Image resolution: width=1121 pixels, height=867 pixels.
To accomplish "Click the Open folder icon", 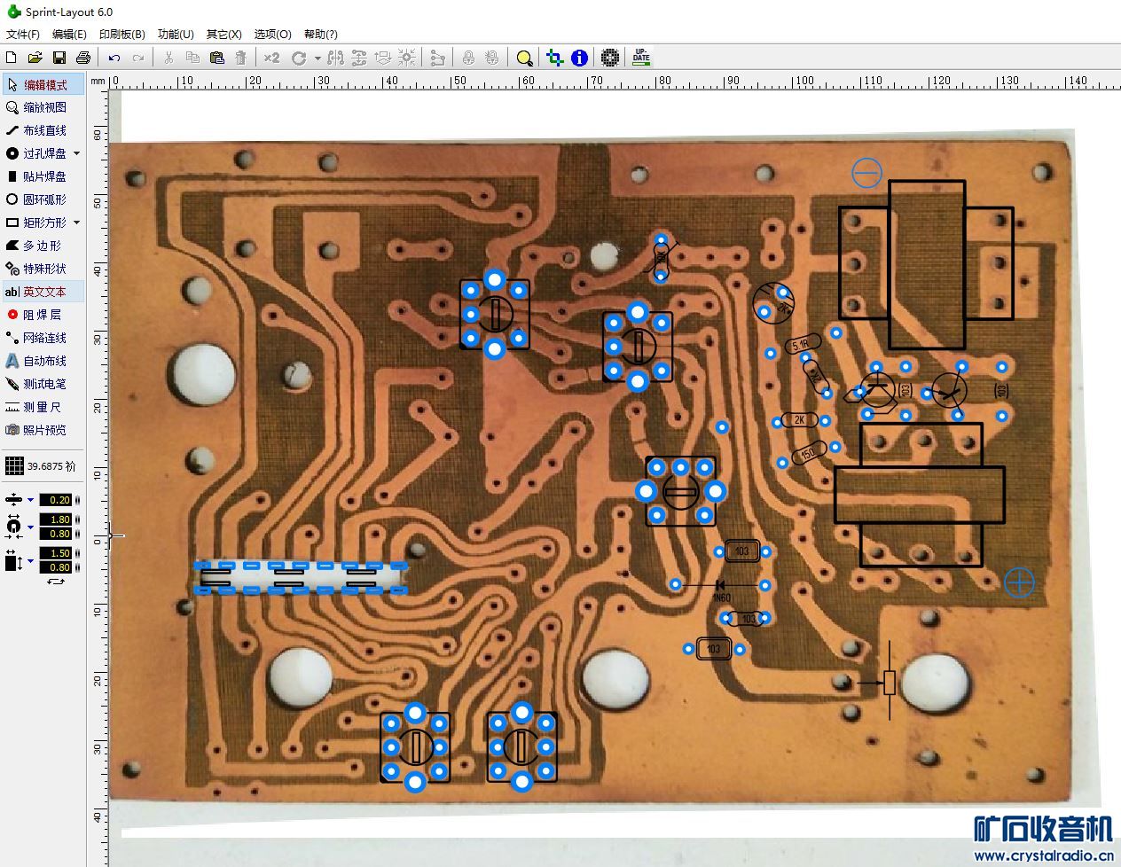I will point(35,58).
